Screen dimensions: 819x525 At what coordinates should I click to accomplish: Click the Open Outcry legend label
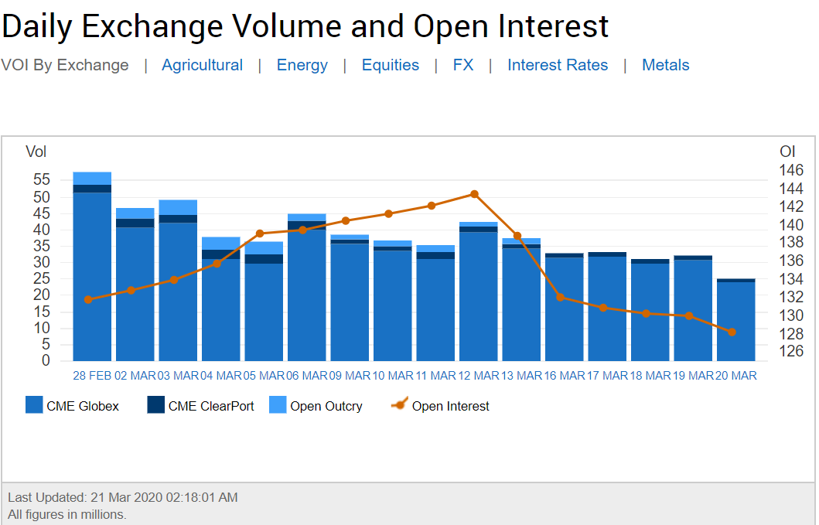pos(326,407)
